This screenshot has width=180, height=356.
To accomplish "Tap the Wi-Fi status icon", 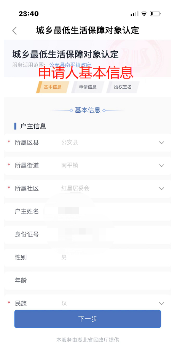I will tap(144, 14).
